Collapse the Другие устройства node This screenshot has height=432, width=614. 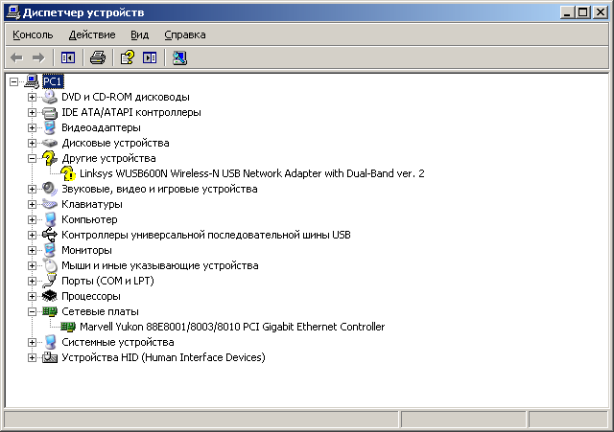(32, 158)
